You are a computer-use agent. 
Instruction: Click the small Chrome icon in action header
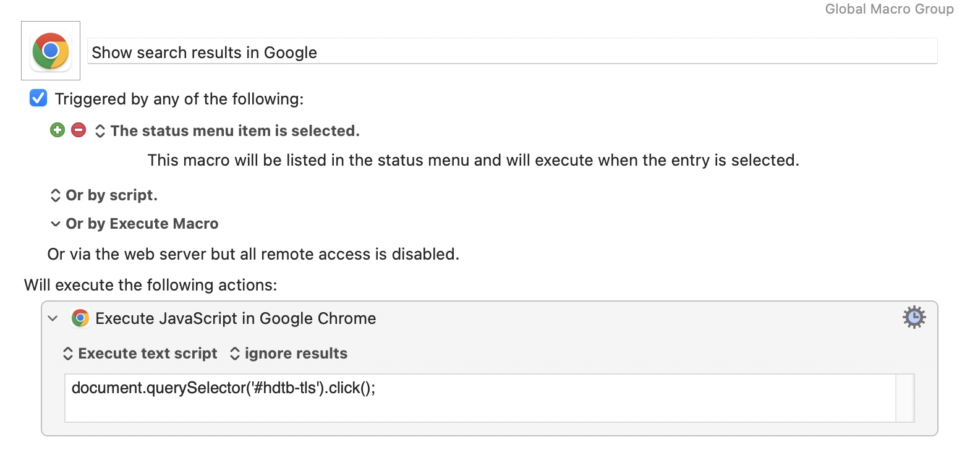click(80, 318)
